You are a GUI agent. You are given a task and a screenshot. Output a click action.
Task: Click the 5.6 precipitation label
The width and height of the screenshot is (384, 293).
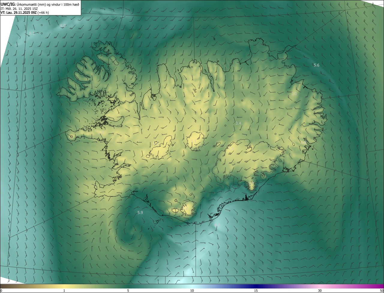click(x=316, y=65)
